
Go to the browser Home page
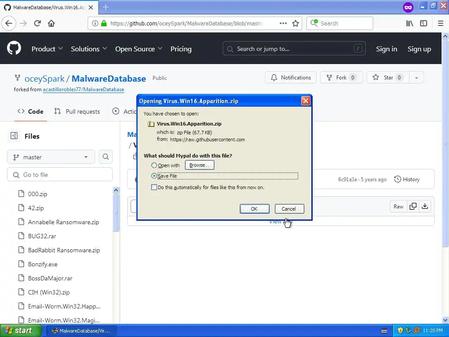[x=51, y=23]
